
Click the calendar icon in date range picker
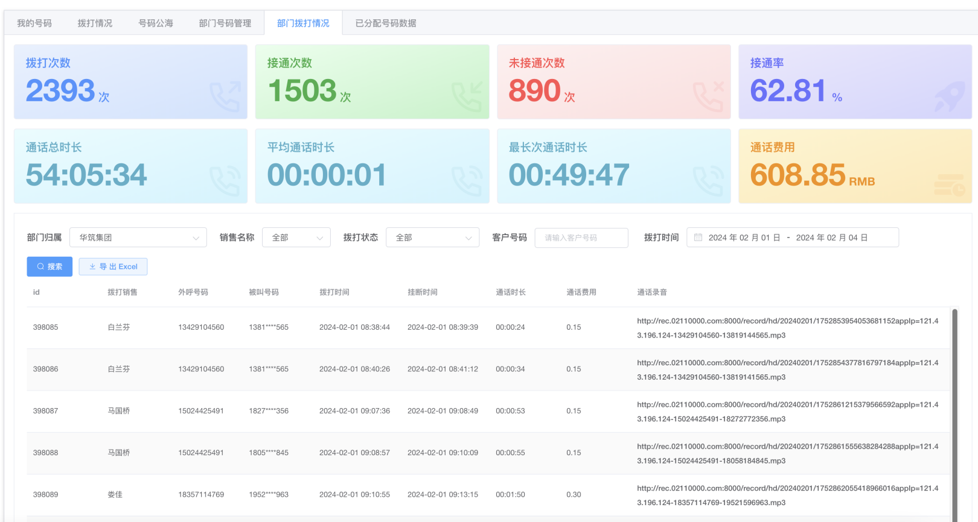pos(698,237)
